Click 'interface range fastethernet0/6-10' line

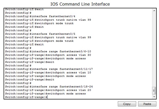point(48,51)
